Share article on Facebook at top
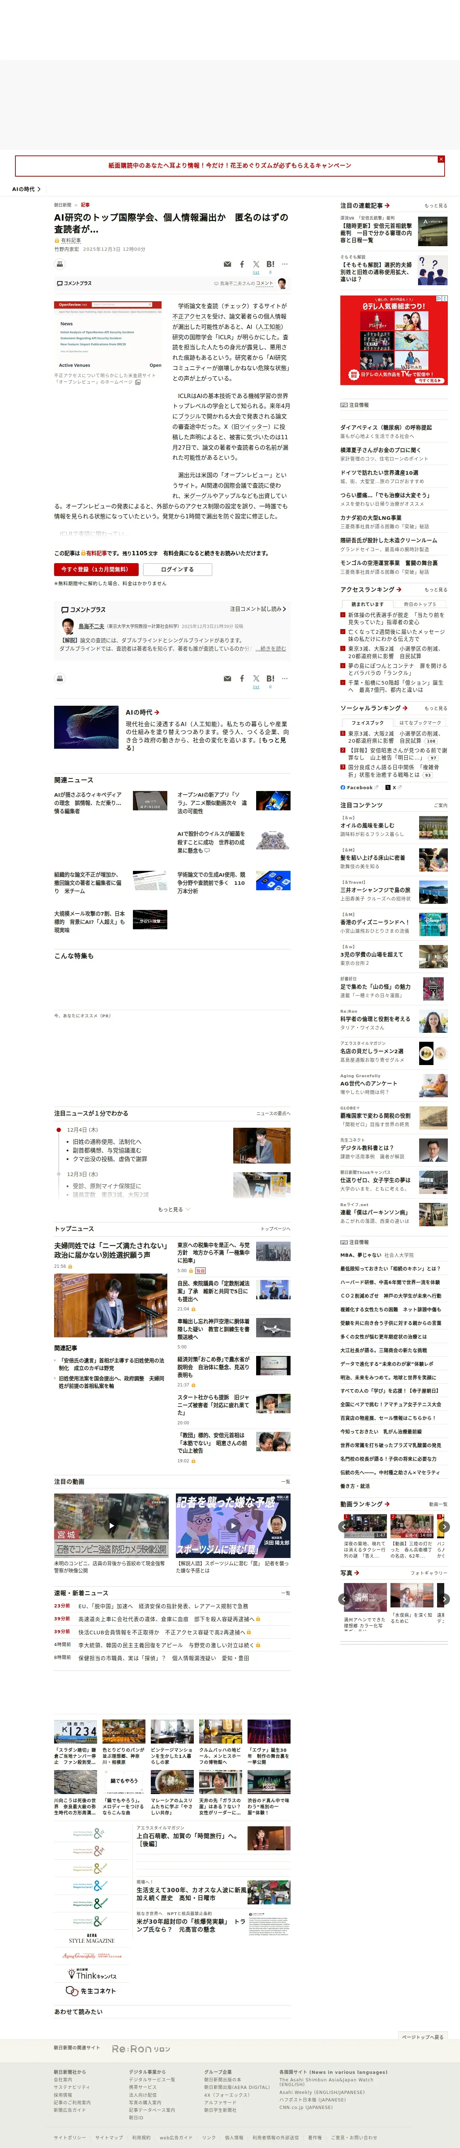460x2148 pixels. pyautogui.click(x=242, y=264)
